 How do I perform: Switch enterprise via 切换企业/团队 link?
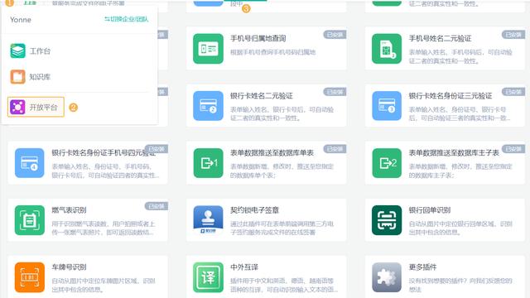(127, 19)
